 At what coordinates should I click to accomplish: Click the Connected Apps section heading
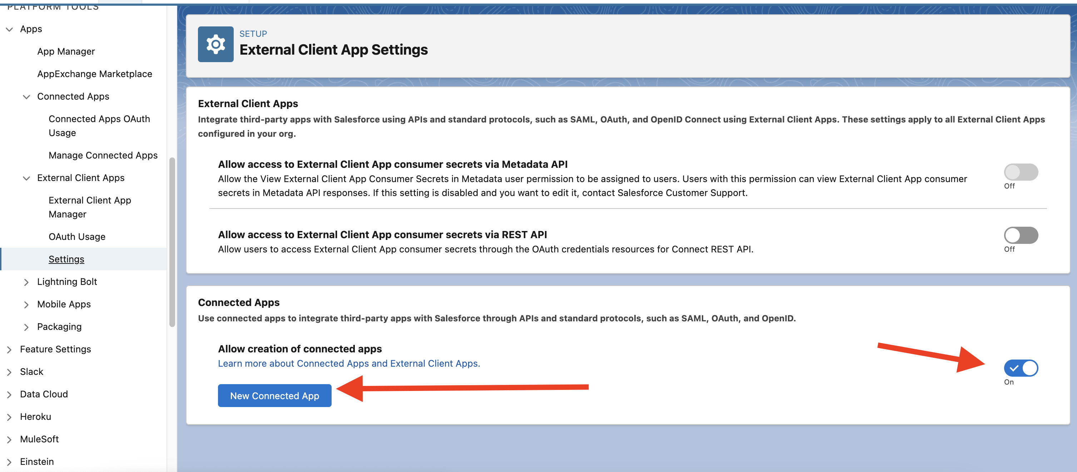tap(239, 302)
